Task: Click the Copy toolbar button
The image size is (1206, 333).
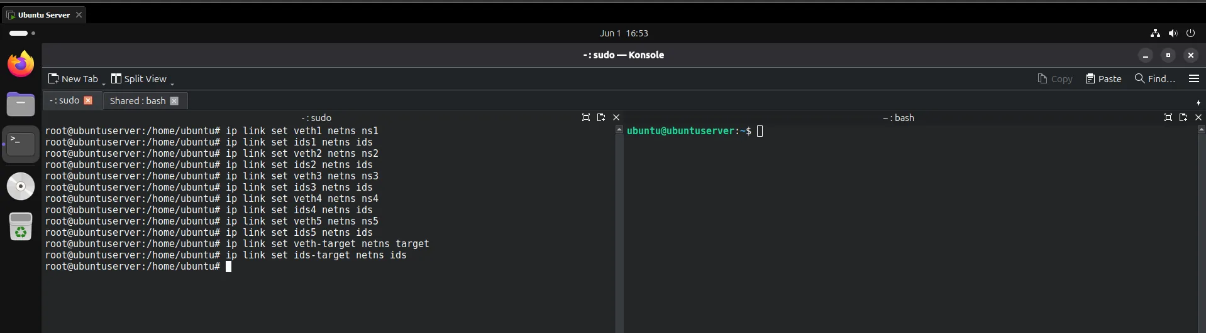Action: pyautogui.click(x=1055, y=78)
